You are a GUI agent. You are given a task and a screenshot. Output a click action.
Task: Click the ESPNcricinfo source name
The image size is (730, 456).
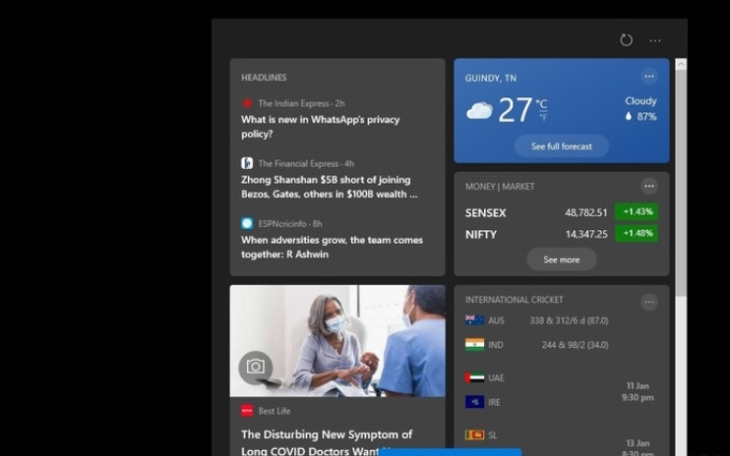point(282,224)
